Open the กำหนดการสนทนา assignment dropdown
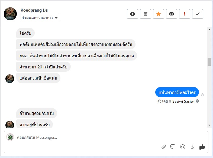Image resolution: width=213 pixels, height=158 pixels. [40, 18]
